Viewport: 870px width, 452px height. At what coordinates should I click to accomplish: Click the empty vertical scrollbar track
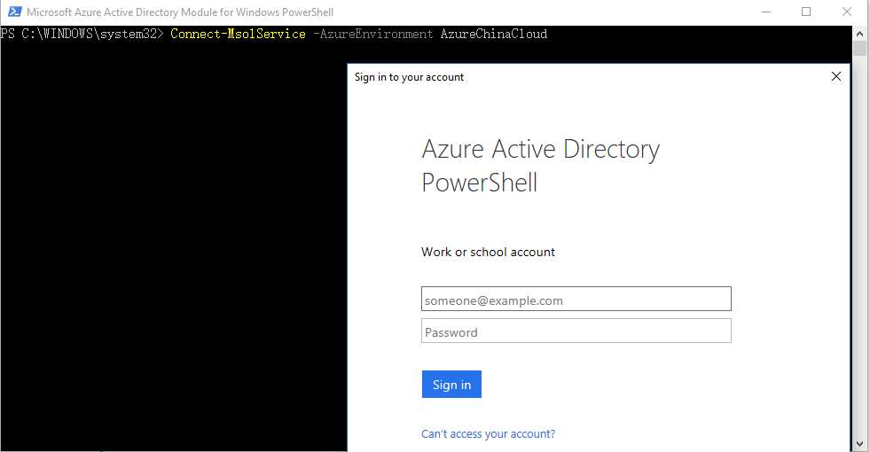859,248
